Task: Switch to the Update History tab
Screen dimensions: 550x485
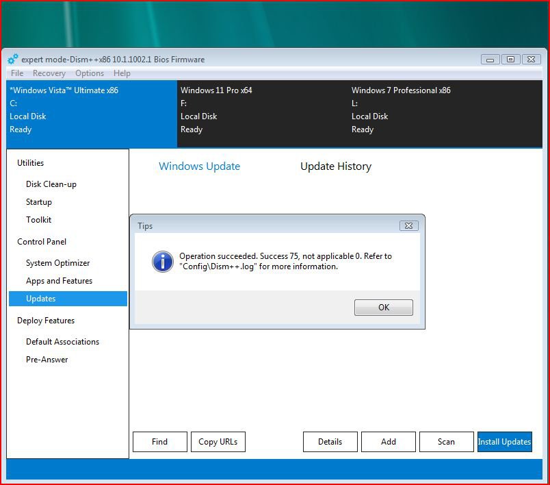Action: (336, 166)
